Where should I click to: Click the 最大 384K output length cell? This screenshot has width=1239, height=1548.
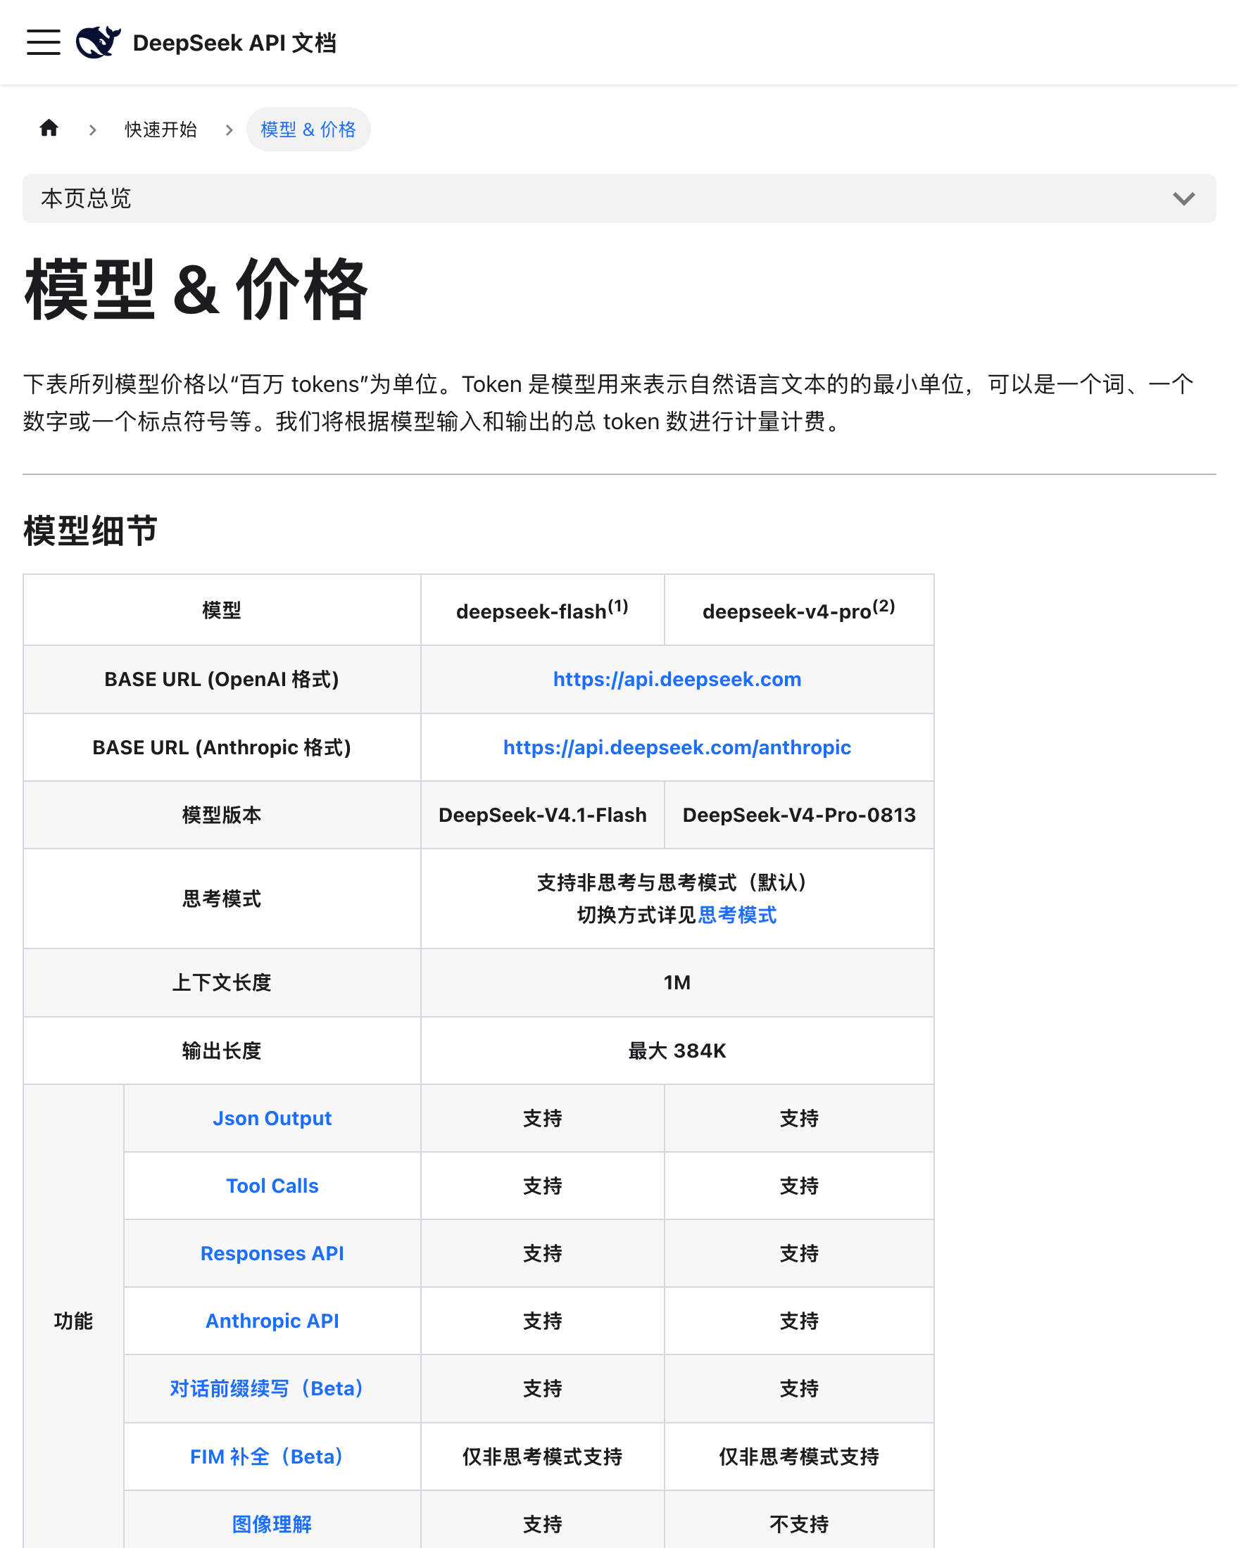677,1051
